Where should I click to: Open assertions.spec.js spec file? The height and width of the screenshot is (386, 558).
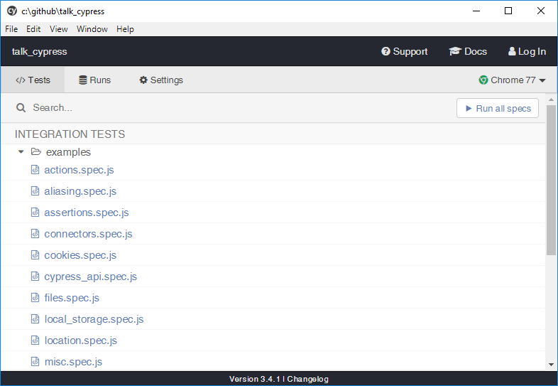(87, 213)
